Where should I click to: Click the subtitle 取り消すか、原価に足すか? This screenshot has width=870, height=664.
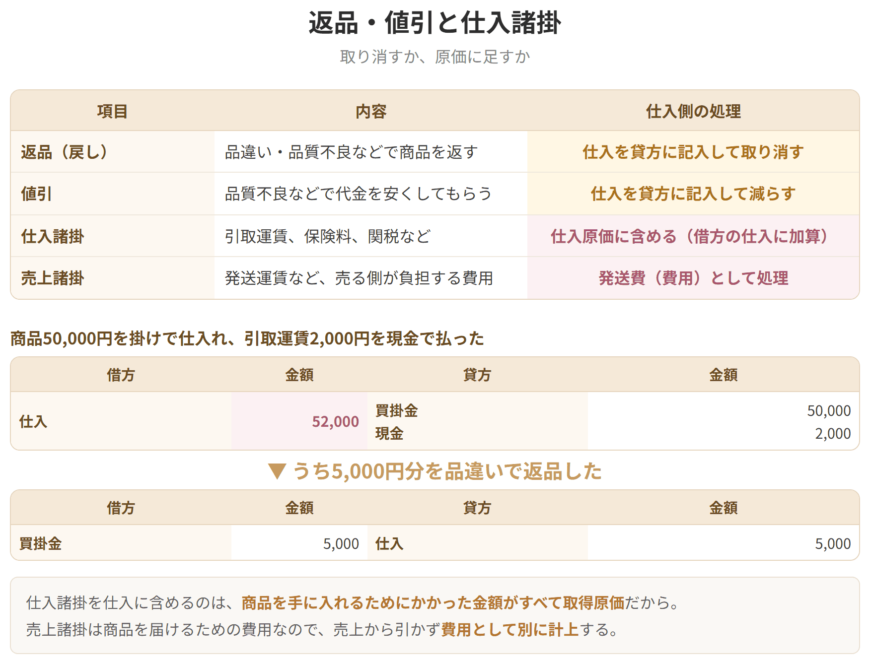tap(435, 57)
